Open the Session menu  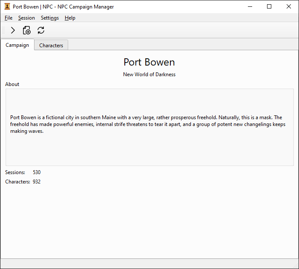click(26, 18)
